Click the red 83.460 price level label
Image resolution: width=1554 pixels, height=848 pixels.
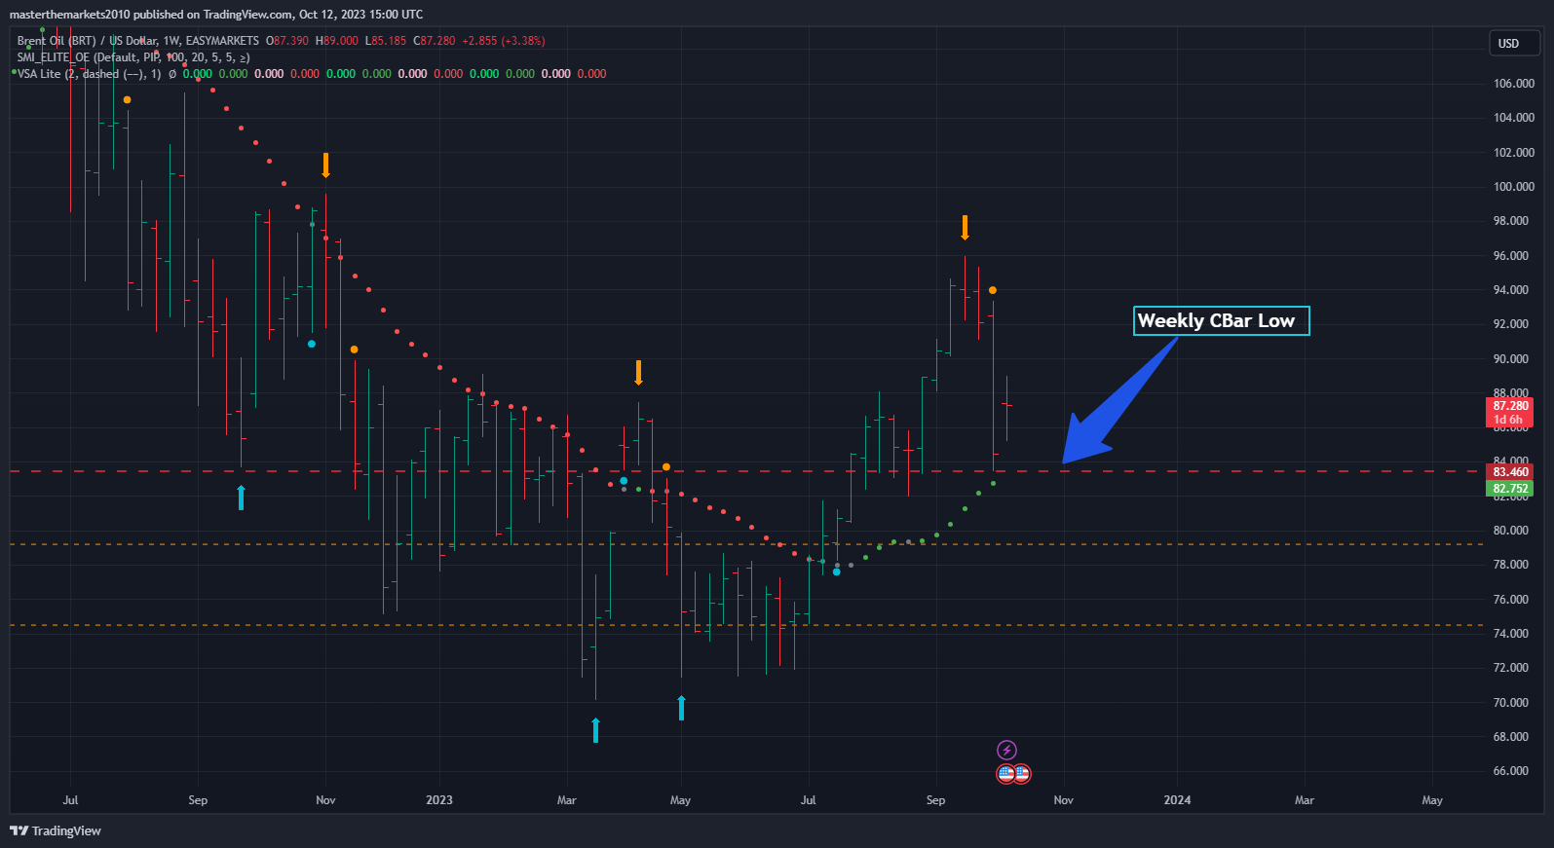pos(1510,472)
